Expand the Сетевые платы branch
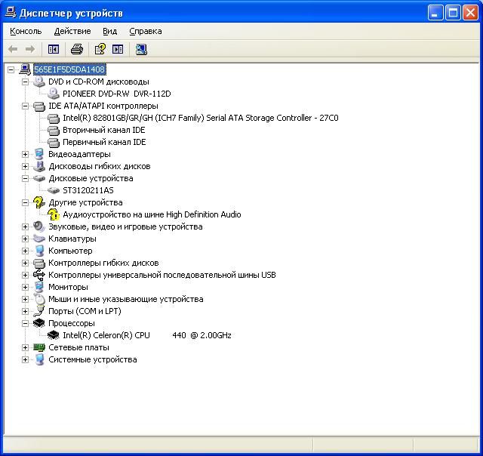This screenshot has height=456, width=483. 25,347
